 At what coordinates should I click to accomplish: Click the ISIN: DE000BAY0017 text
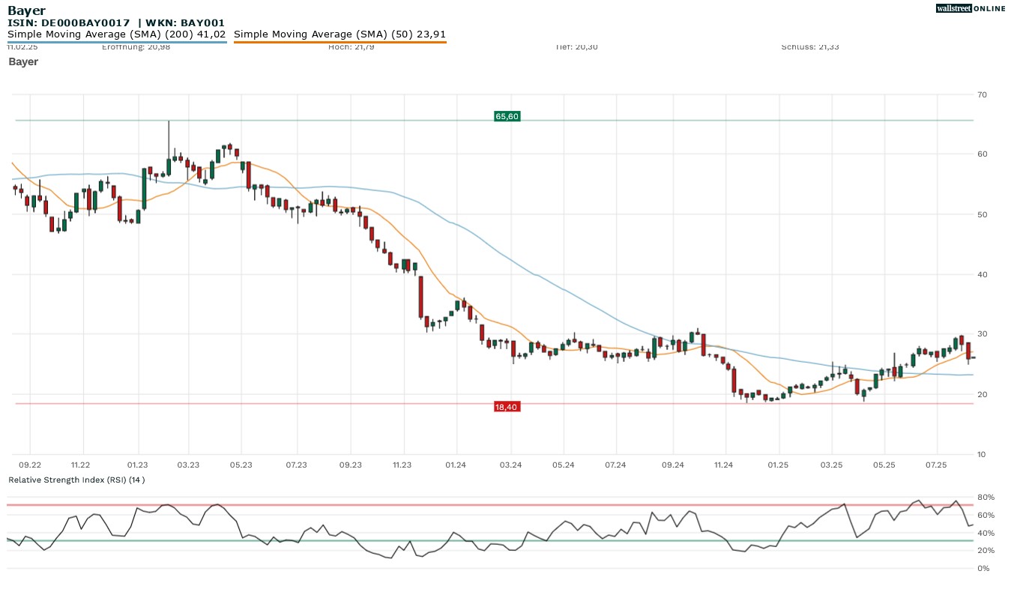click(x=69, y=23)
